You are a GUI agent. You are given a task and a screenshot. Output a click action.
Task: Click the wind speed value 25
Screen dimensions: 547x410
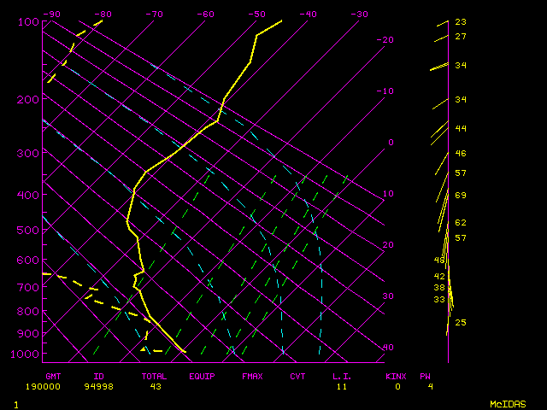tap(461, 323)
